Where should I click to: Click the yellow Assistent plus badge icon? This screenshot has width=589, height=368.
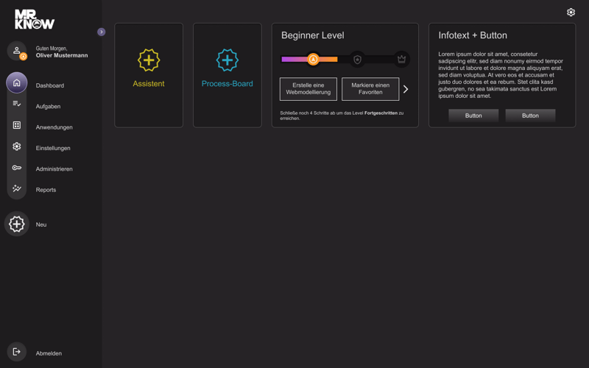pos(149,60)
